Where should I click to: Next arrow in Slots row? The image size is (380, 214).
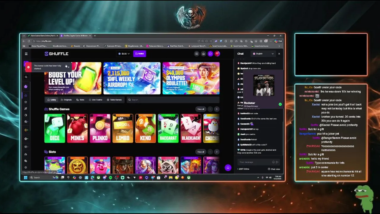217,152
